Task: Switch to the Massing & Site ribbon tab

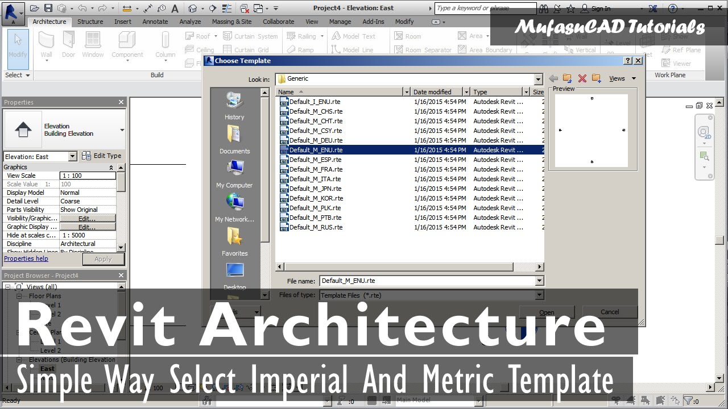Action: 232,22
